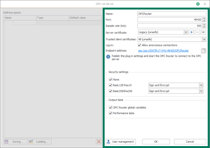Click the Default value column header

(85, 18)
